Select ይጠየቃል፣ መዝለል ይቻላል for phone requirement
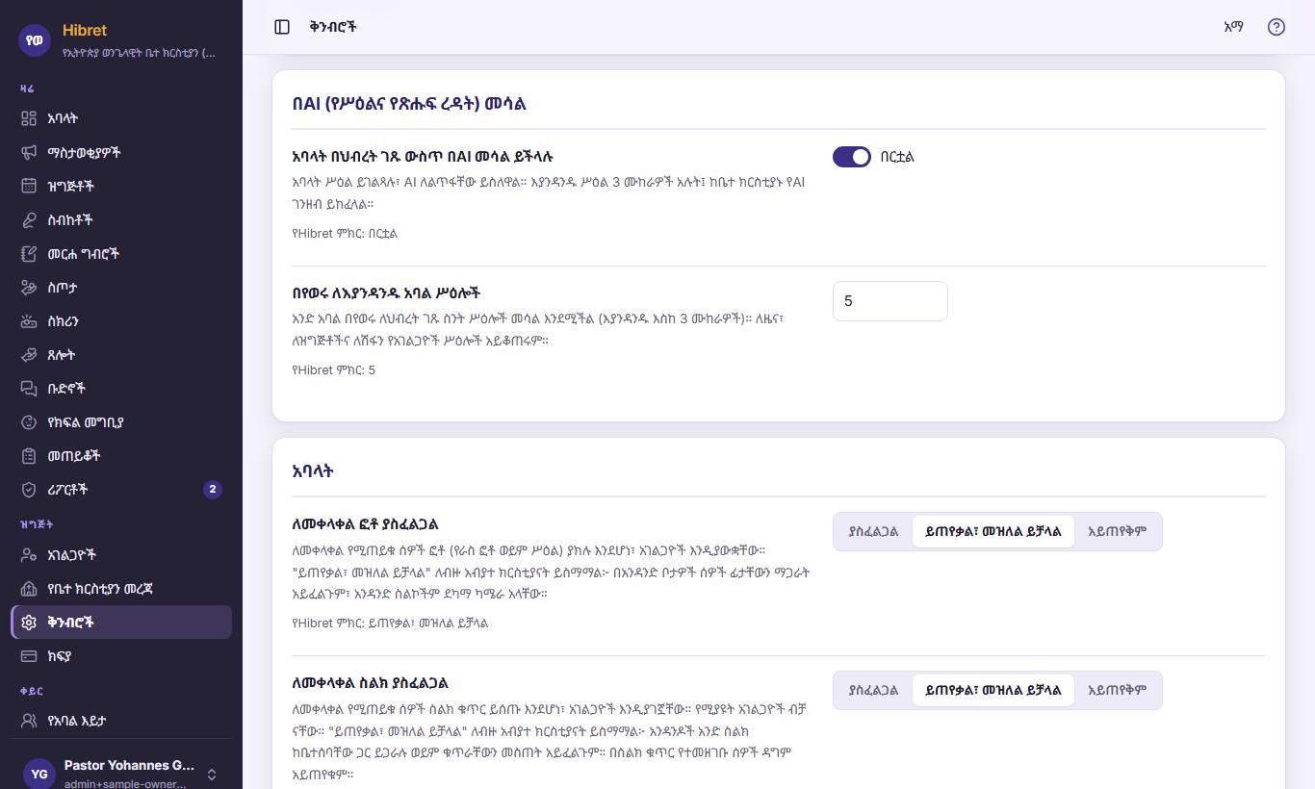 click(993, 690)
